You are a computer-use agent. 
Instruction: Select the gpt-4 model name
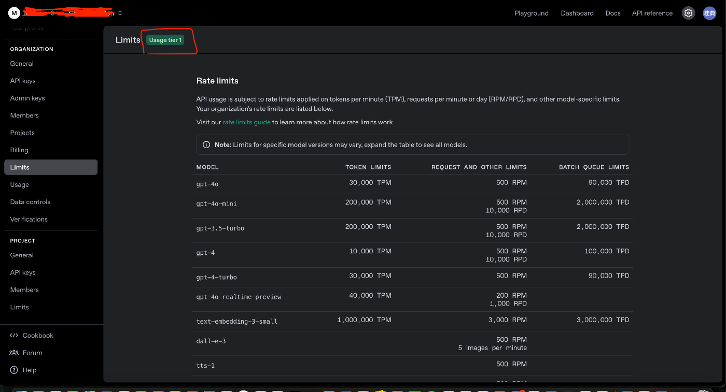[x=205, y=253]
